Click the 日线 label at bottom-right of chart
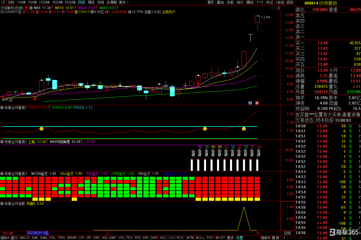This screenshot has width=361, height=240. click(x=287, y=233)
